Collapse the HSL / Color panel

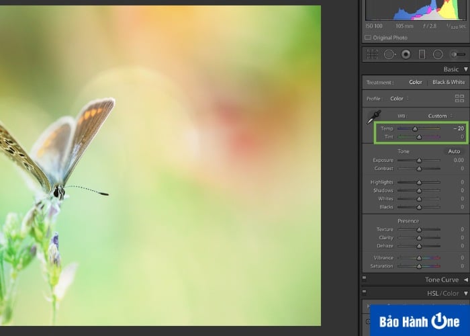466,293
